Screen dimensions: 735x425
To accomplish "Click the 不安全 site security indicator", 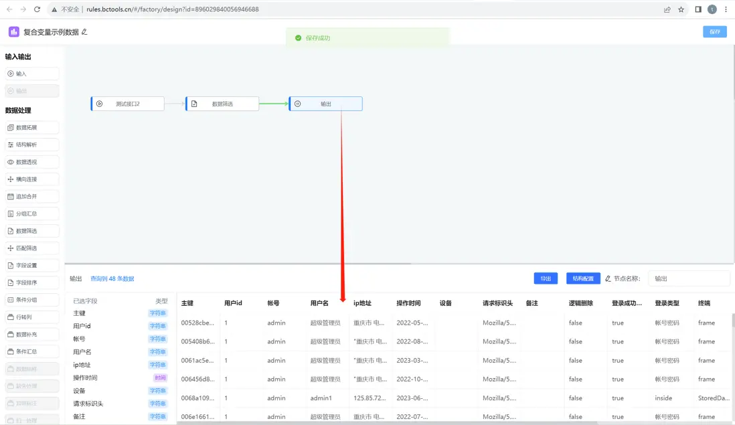I will pos(65,9).
